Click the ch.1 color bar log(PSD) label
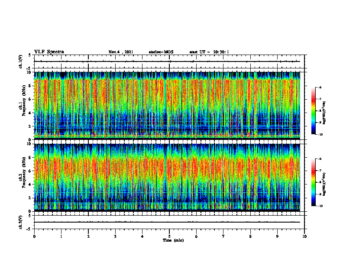 pos(324,113)
